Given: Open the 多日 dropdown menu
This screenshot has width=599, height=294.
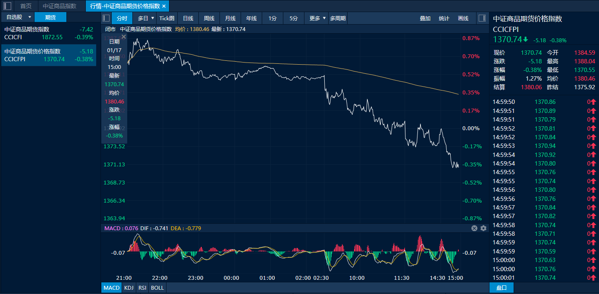Looking at the screenshot, I should click(146, 18).
